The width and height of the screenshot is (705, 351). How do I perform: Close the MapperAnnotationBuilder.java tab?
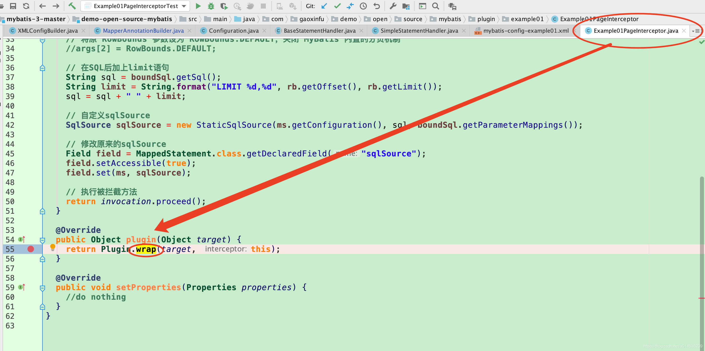click(189, 31)
